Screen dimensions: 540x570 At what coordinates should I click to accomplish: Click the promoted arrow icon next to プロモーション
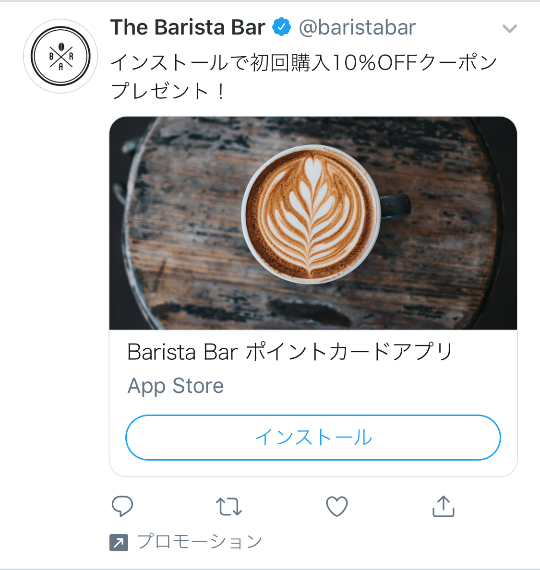point(119,543)
